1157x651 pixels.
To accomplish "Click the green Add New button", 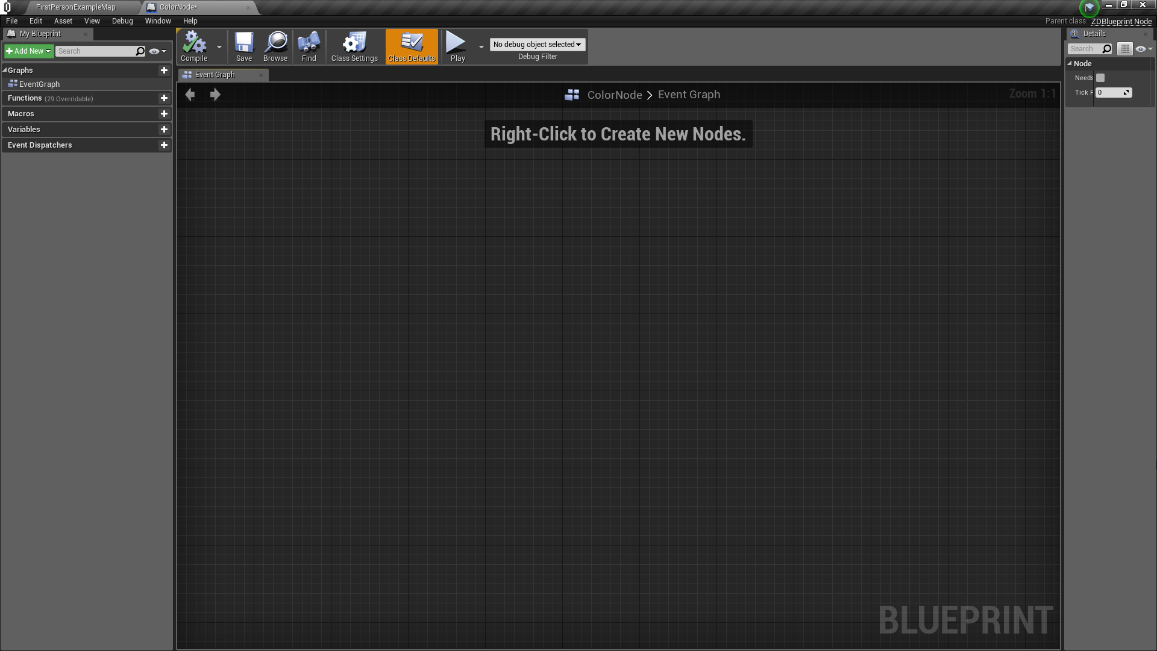I will (x=28, y=51).
